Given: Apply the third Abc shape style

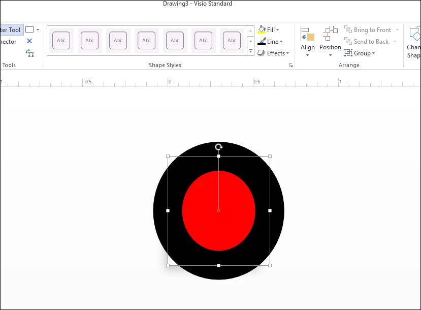Looking at the screenshot, I should 118,41.
